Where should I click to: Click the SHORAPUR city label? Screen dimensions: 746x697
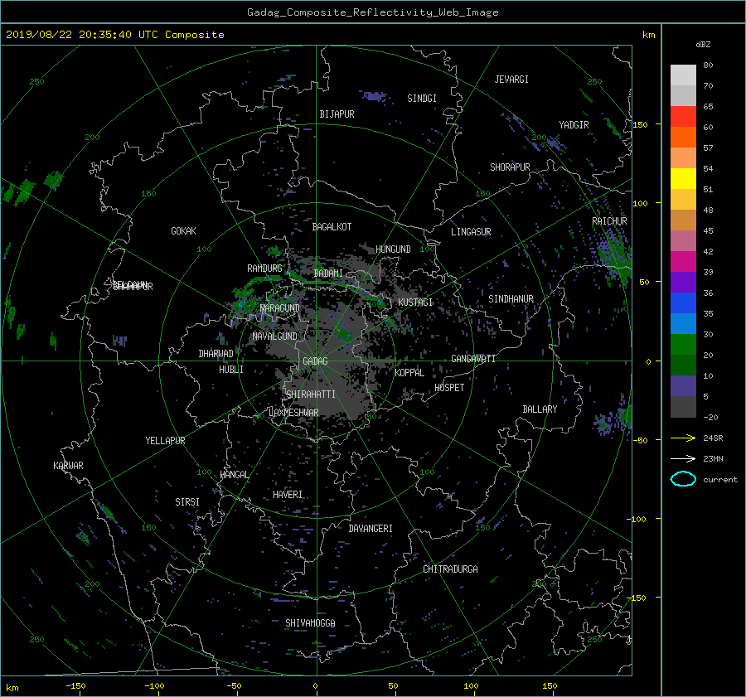(510, 167)
